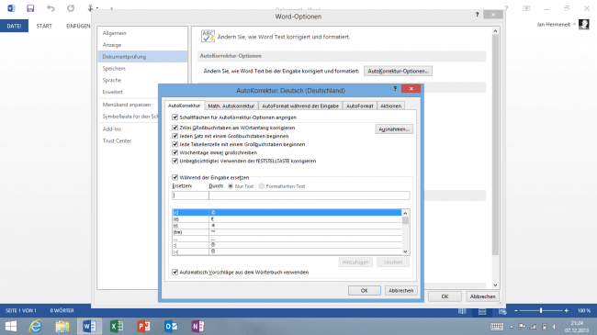
Task: Switch to read mode view icon
Action: [x=462, y=311]
